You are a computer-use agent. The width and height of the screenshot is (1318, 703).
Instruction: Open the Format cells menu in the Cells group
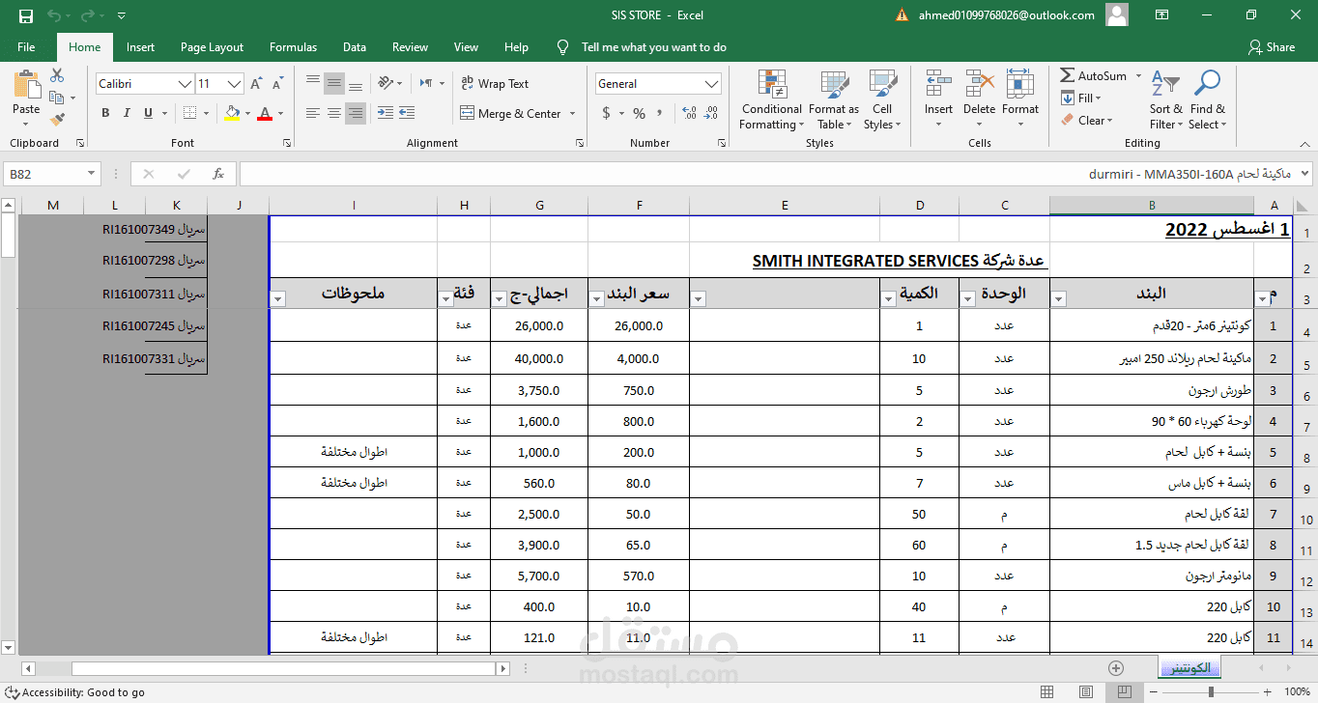tap(1020, 99)
